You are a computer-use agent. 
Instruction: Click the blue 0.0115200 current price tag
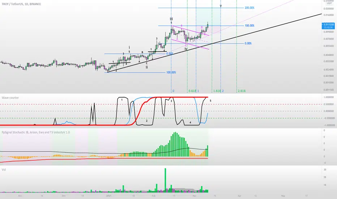[328, 26]
